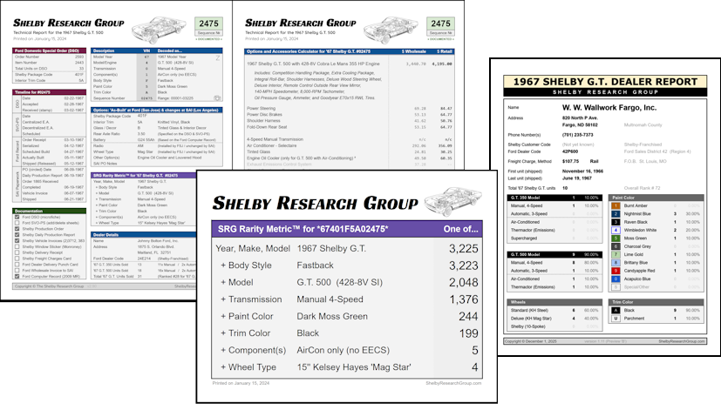Image resolution: width=721 pixels, height=410 pixels.
Task: Toggle the Ford Dealer Delivery Punch Card checkbox
Action: point(17,265)
